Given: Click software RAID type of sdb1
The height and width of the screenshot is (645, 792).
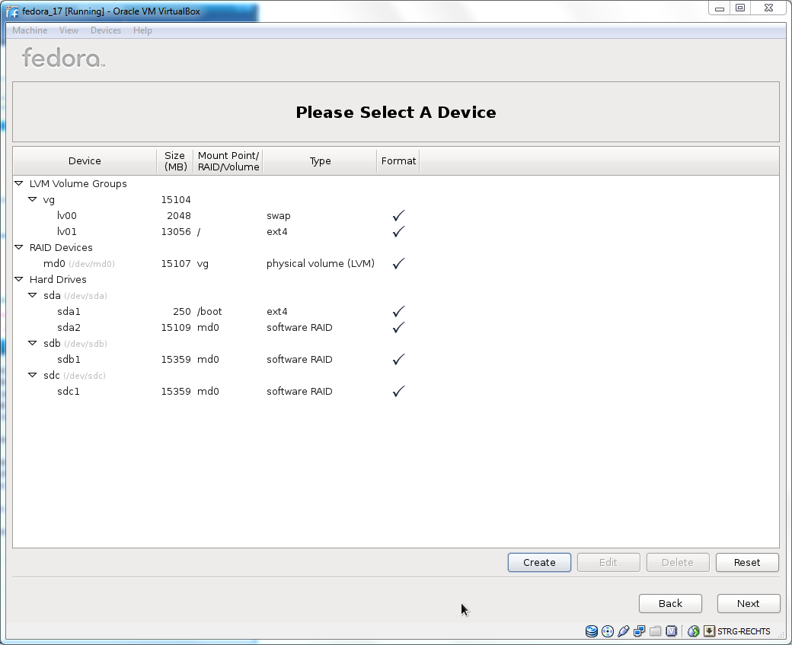Looking at the screenshot, I should tap(299, 359).
